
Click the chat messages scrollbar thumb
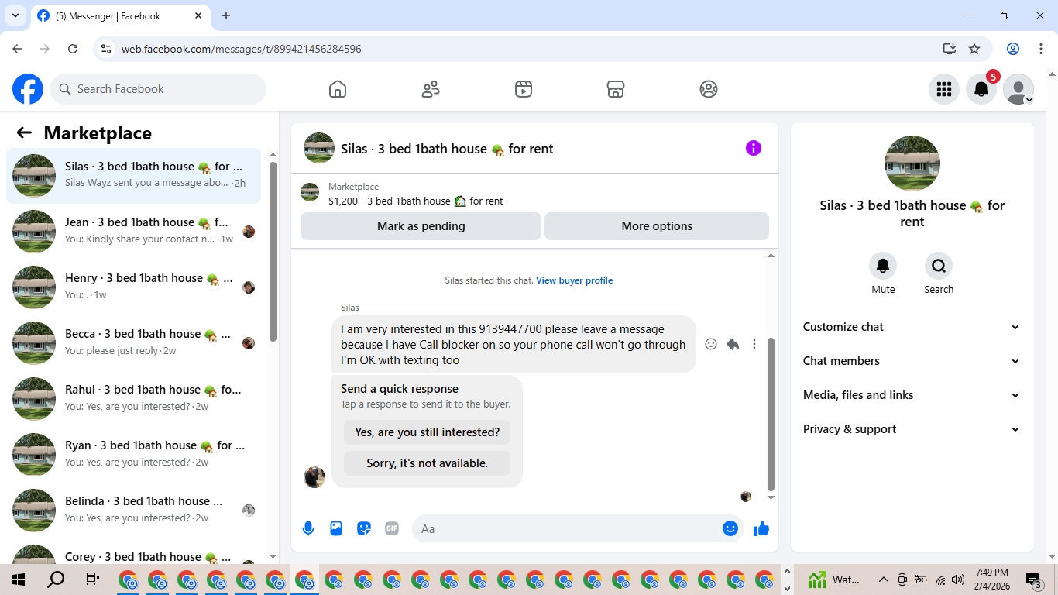click(771, 414)
